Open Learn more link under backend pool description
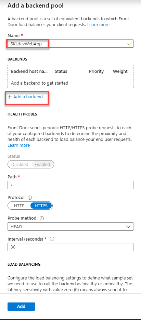This screenshot has width=141, height=320. [x=98, y=25]
